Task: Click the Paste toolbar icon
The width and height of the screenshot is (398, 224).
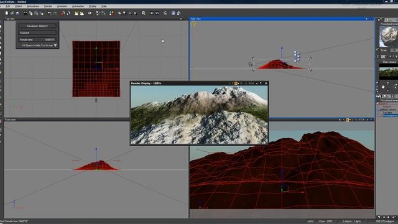Action: pos(36,13)
